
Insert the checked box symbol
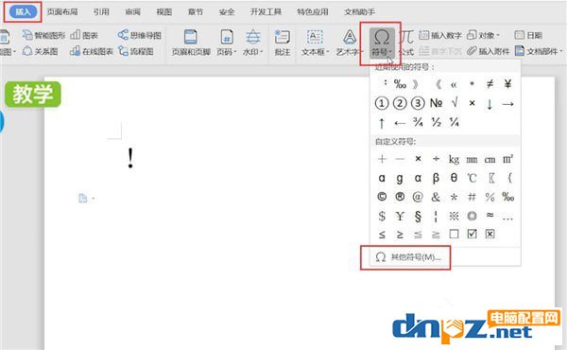click(472, 234)
